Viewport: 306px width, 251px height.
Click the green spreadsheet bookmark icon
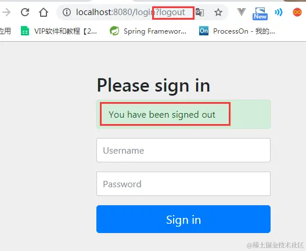pyautogui.click(x=25, y=31)
